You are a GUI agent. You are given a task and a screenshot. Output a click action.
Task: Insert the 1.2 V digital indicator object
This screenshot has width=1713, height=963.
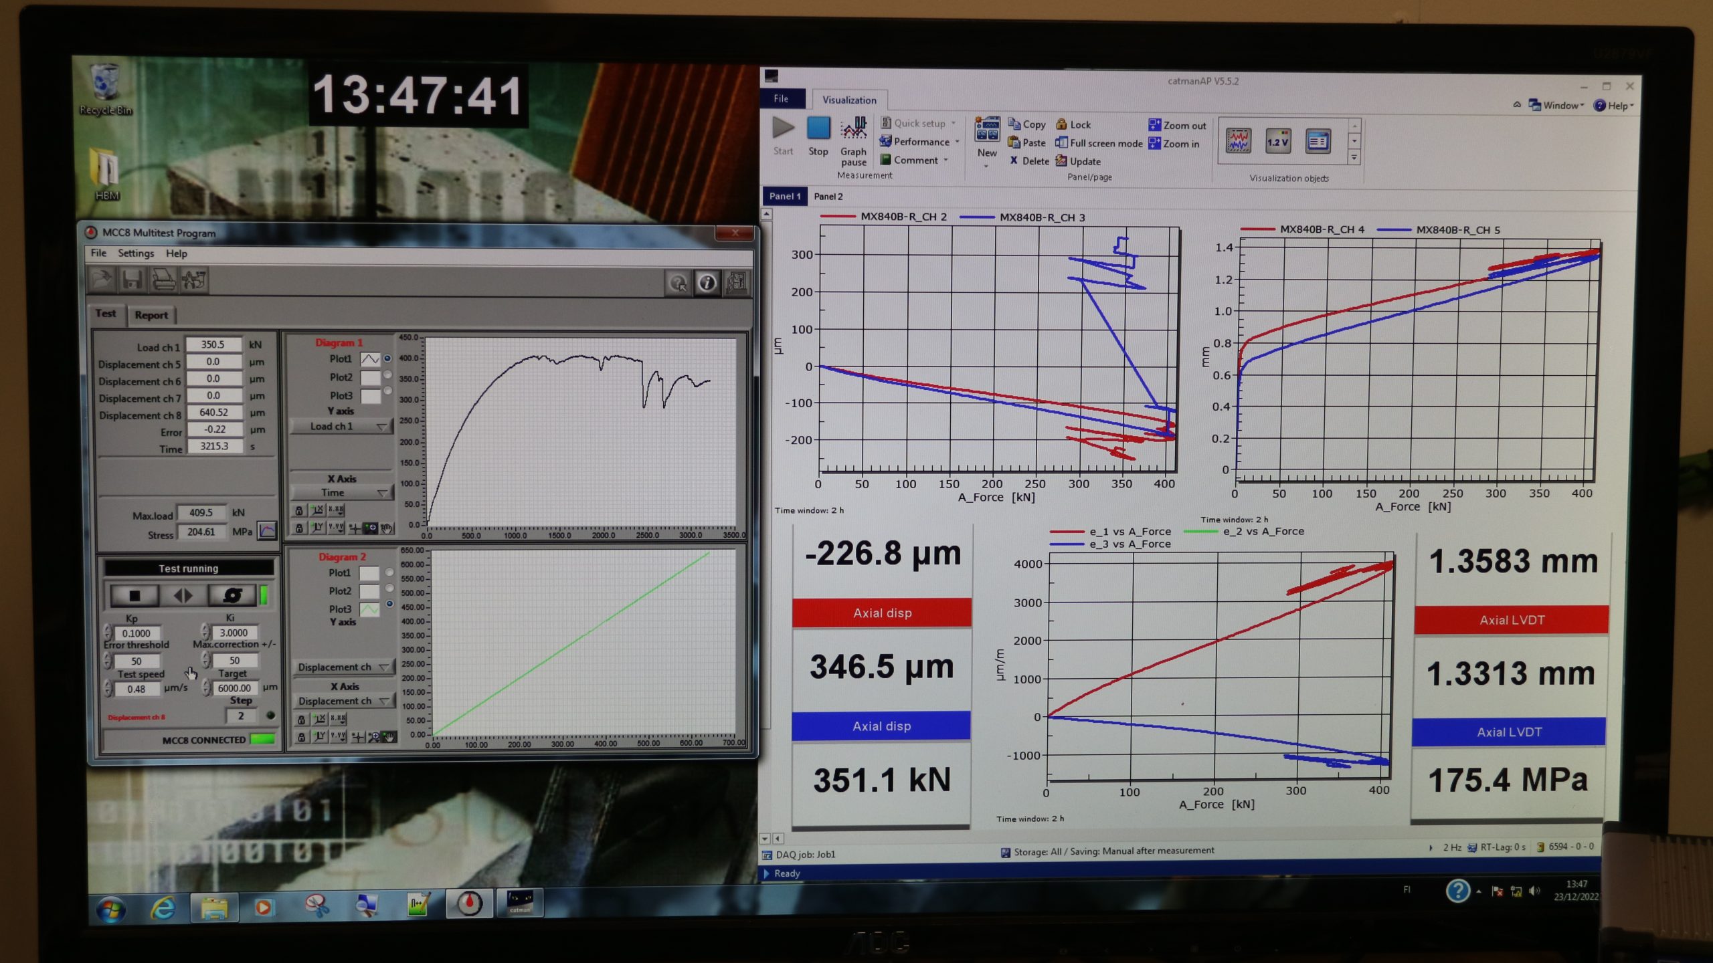1278,141
